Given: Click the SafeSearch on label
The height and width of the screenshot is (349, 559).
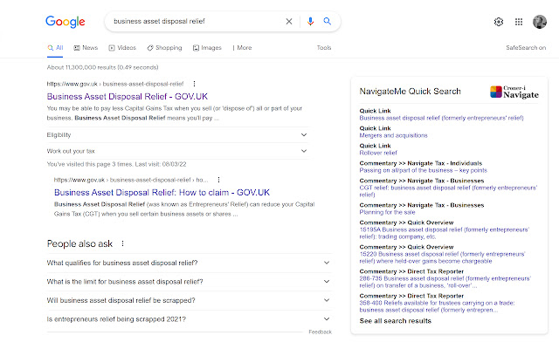Looking at the screenshot, I should pos(526,48).
